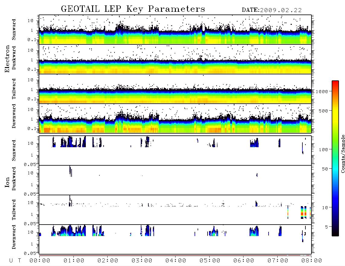Click the "00:00" time tick label

click(40, 261)
